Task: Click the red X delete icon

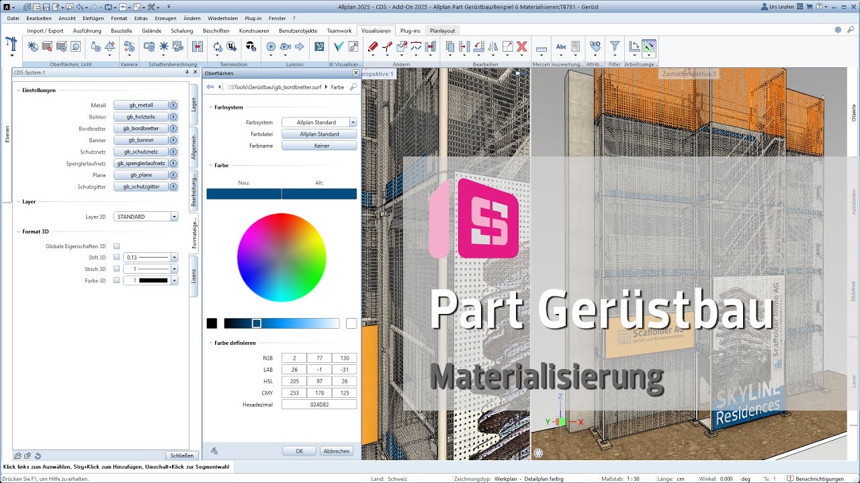Action: 521,46
